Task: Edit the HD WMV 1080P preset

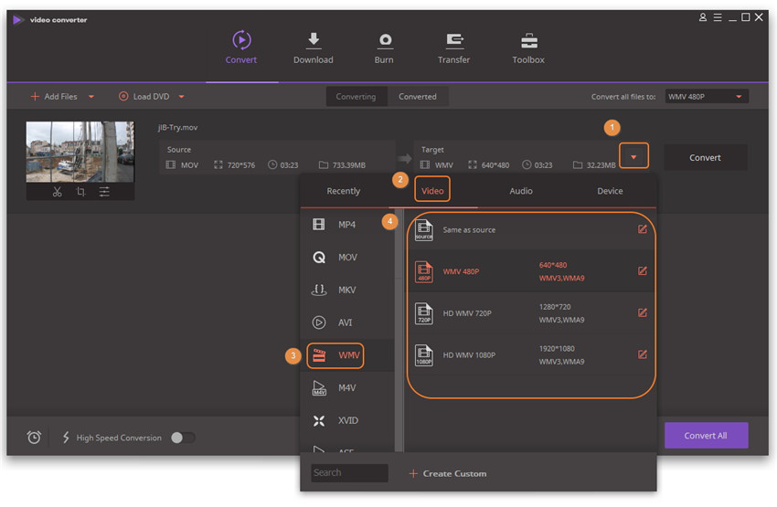Action: coord(643,354)
